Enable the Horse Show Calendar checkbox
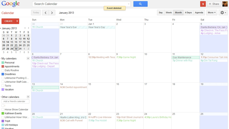The height and width of the screenshot is (129, 229). click(3, 110)
